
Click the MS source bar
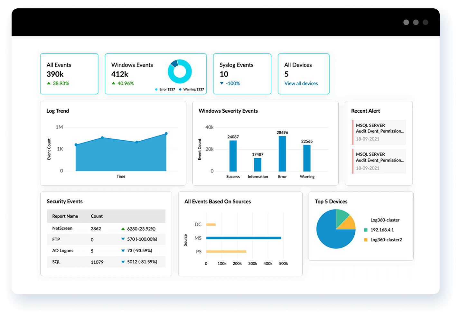pos(244,238)
